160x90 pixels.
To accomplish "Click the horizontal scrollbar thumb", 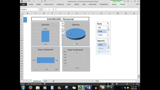I will [97, 81].
